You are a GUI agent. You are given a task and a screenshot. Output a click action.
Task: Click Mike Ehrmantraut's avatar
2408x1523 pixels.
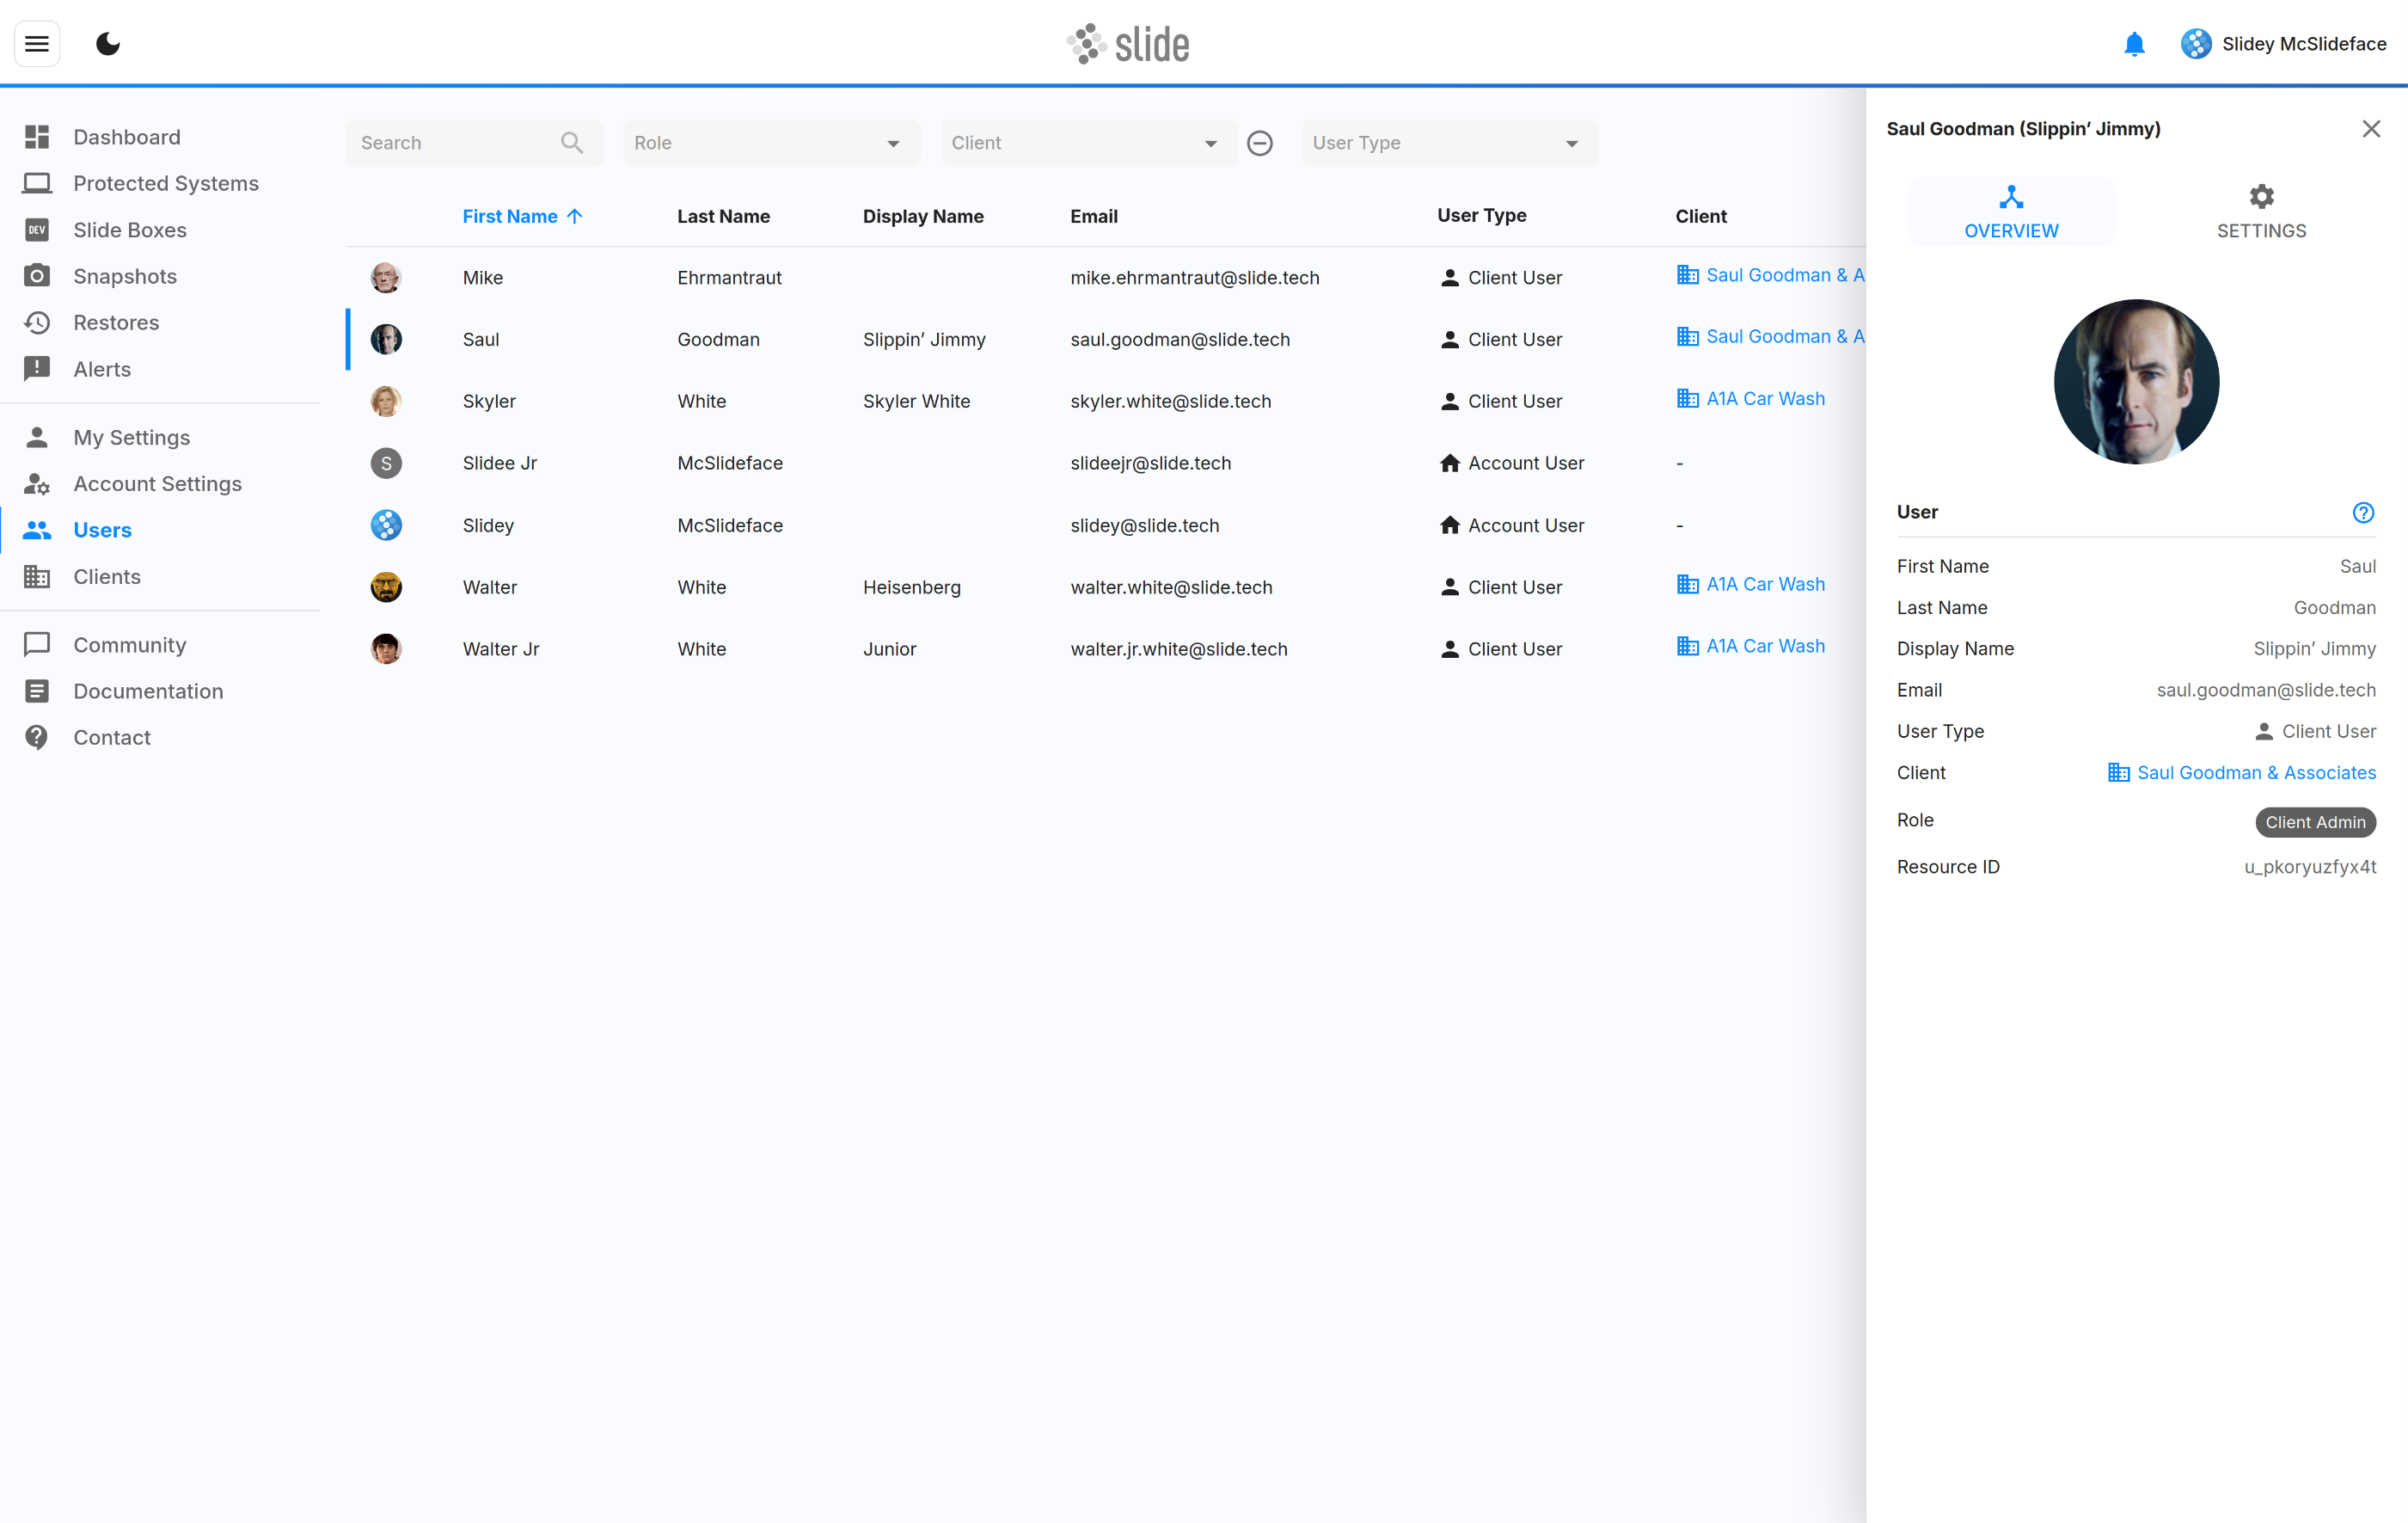[x=386, y=277]
